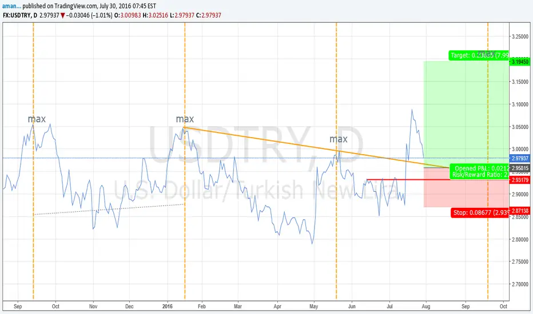Select the green profit target zone
Viewport: 533px width, 314px height.
click(x=466, y=114)
